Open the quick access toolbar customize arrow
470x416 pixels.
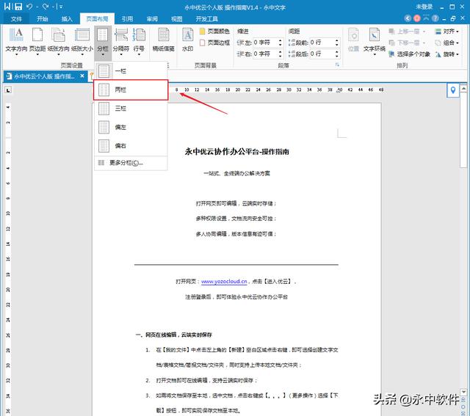[x=60, y=7]
